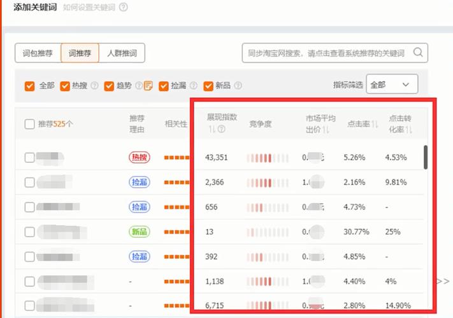Click the 竞争度 column header
Viewport: 453px width, 318px height.
pyautogui.click(x=261, y=124)
